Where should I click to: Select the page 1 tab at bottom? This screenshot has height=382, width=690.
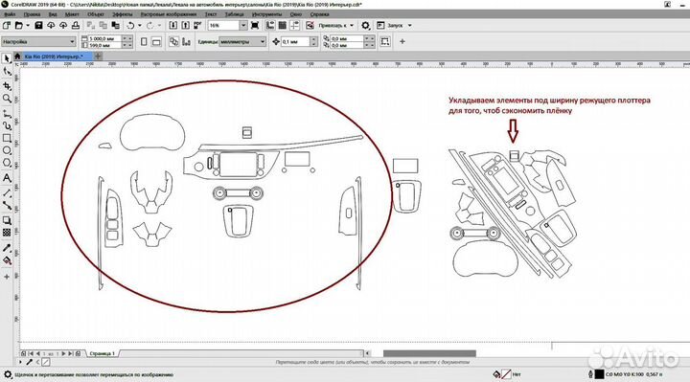(103, 353)
